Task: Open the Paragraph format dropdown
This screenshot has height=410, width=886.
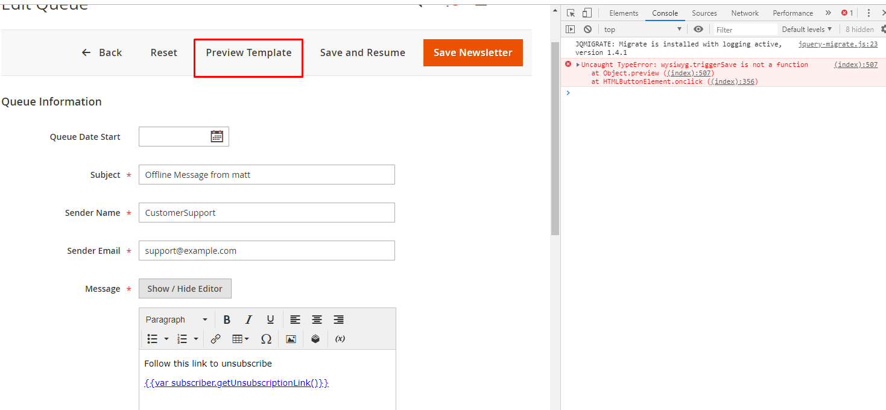Action: [174, 319]
